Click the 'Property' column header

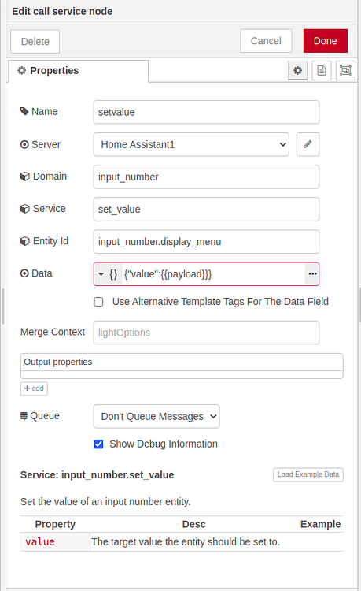55,524
